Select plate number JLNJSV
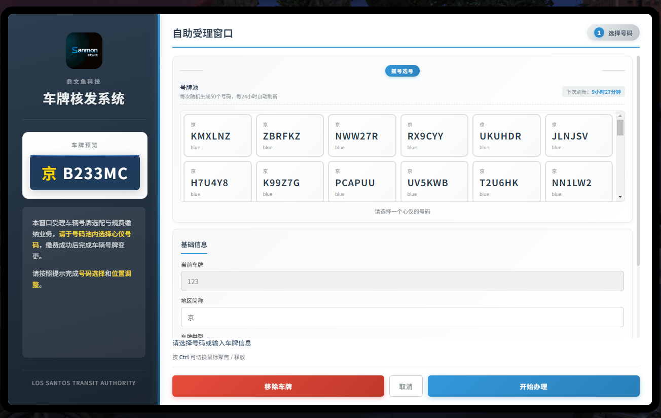This screenshot has height=418, width=661. [579, 135]
